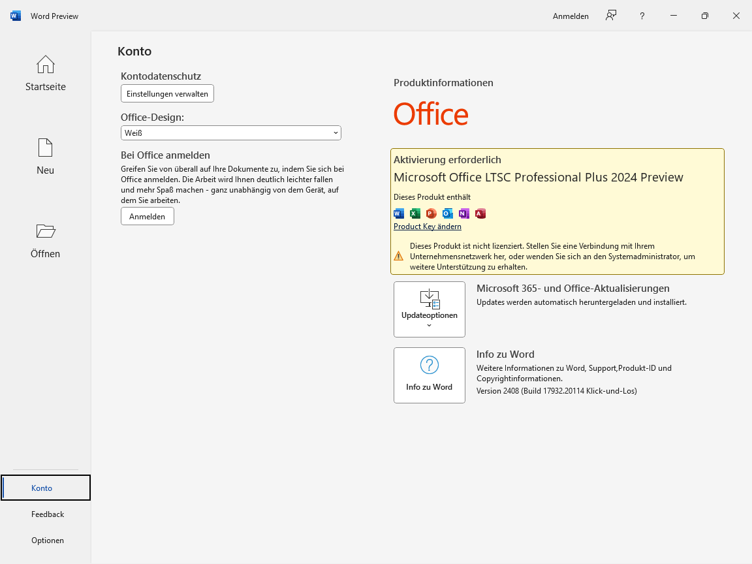This screenshot has width=752, height=564.
Task: Click the Einstellungen verwalten button
Action: tap(167, 94)
